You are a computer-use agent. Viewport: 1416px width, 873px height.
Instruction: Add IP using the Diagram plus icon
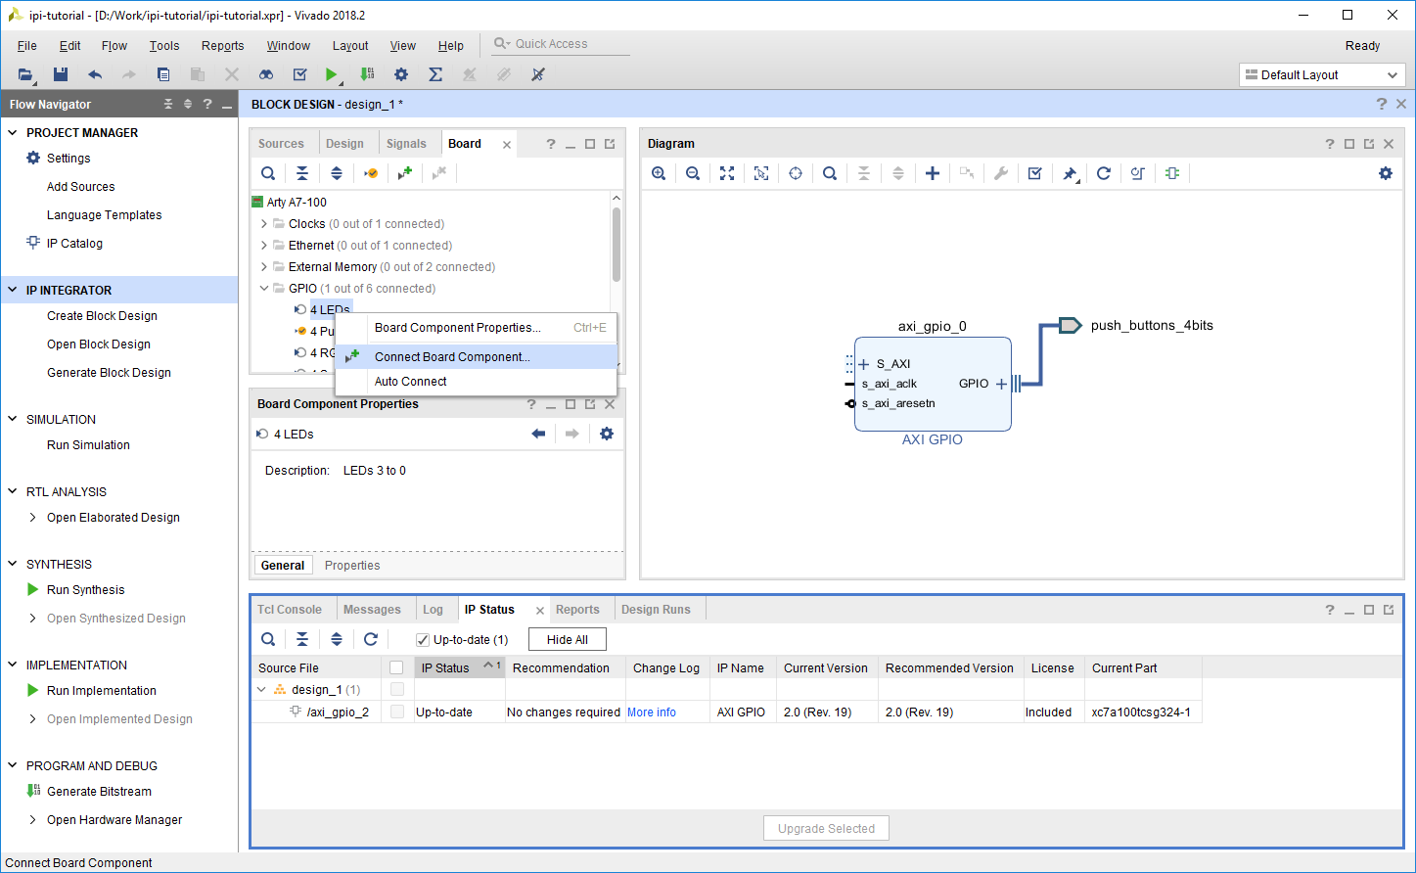click(x=933, y=173)
